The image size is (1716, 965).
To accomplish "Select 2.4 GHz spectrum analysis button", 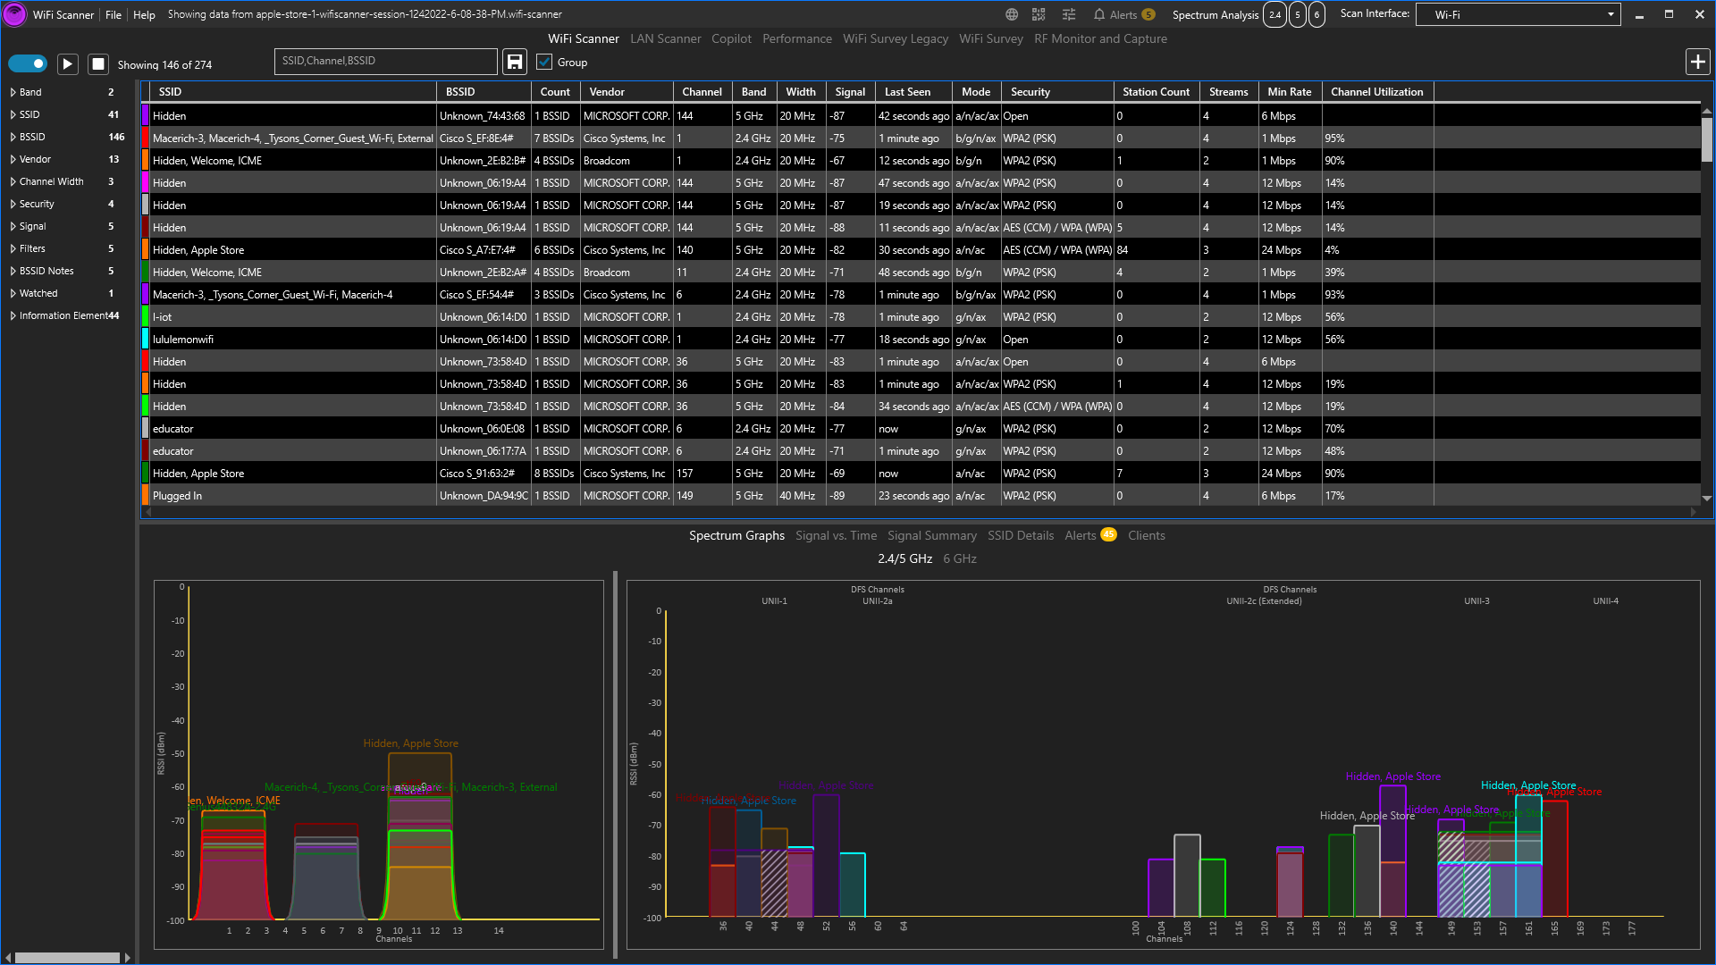I will tap(1274, 14).
